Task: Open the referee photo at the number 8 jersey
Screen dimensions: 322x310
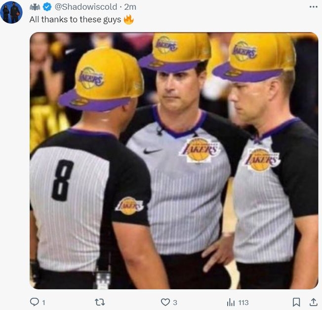Action: coord(63,180)
